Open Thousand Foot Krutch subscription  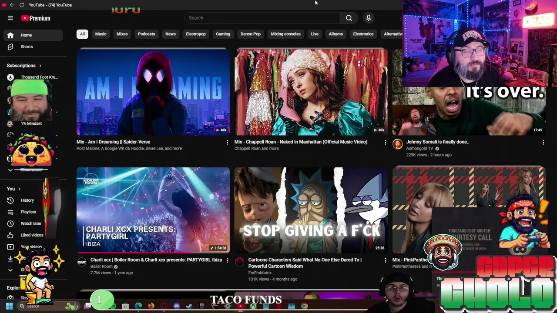pos(33,77)
